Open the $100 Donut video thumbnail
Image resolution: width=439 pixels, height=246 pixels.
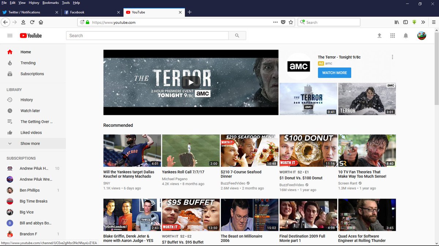click(x=308, y=151)
